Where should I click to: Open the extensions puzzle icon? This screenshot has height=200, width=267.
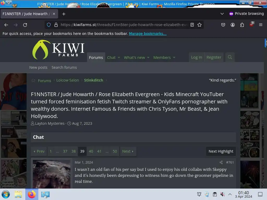point(242,25)
